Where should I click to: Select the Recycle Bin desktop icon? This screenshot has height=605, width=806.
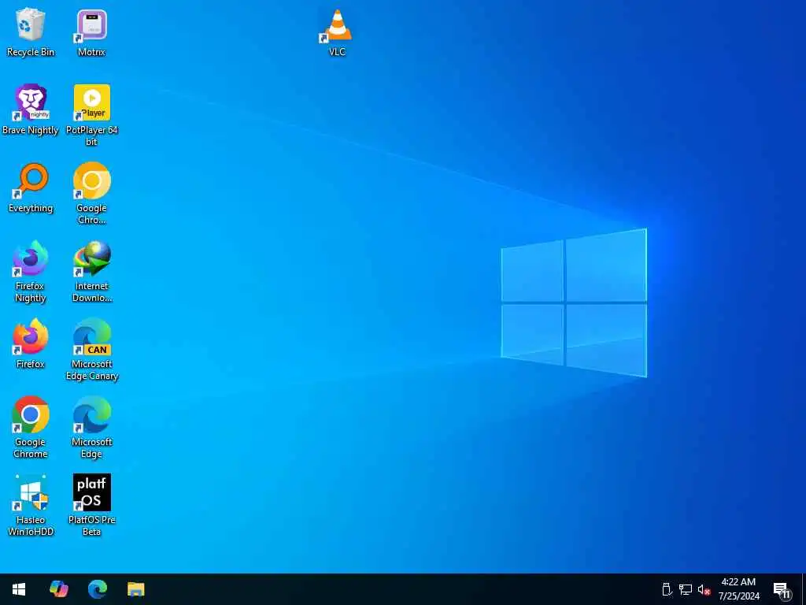(31, 32)
